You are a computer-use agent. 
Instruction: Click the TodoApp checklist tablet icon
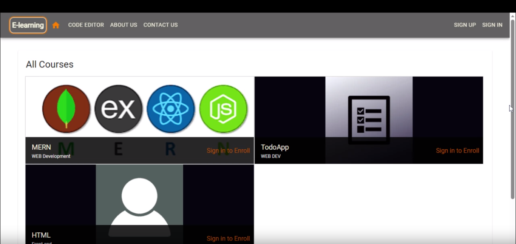point(369,120)
